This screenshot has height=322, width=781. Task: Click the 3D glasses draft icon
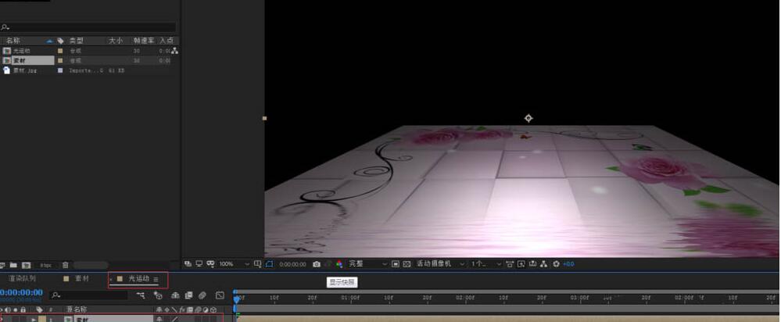pyautogui.click(x=211, y=263)
